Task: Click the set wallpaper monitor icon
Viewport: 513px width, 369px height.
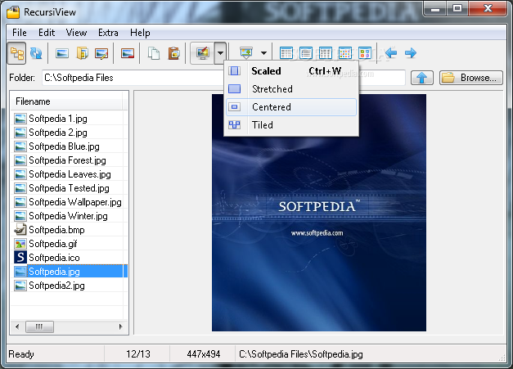Action: coord(203,53)
